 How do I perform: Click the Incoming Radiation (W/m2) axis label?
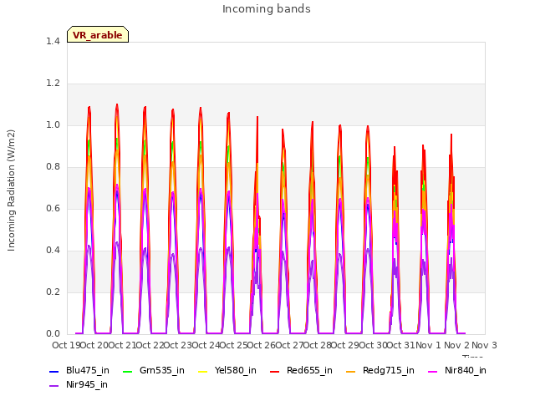pyautogui.click(x=11, y=190)
